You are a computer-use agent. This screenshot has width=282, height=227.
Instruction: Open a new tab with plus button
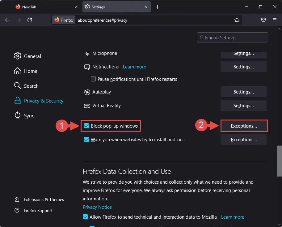(x=157, y=7)
